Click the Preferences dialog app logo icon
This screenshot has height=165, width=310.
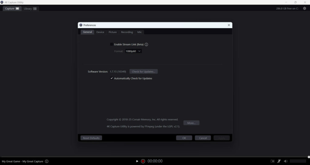[x=81, y=25]
